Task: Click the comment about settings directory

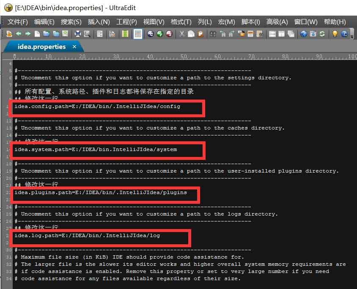Action: pyautogui.click(x=153, y=78)
